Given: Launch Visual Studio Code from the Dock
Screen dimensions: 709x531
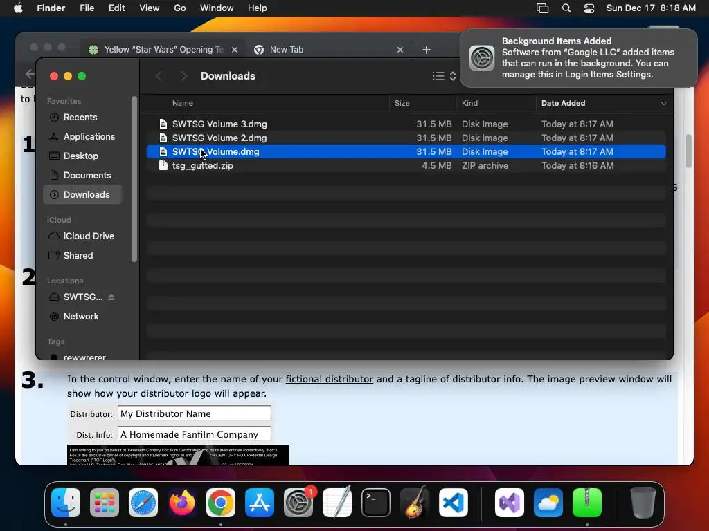Looking at the screenshot, I should tap(453, 502).
